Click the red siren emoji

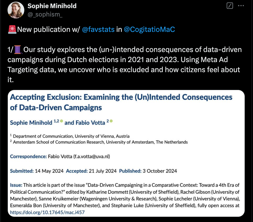click(13, 29)
